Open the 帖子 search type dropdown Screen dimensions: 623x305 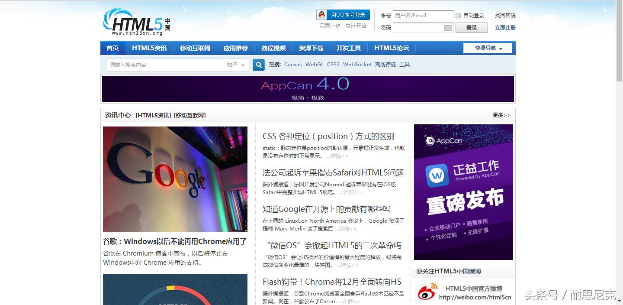(x=236, y=65)
